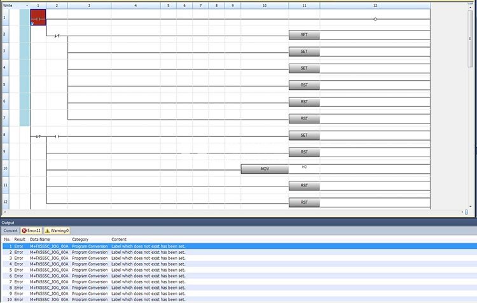Click the NO contact in column 2 of row 8
The width and height of the screenshot is (477, 303).
click(57, 136)
